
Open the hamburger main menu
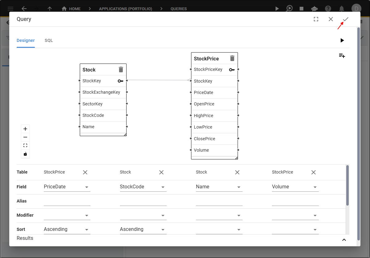point(10,9)
